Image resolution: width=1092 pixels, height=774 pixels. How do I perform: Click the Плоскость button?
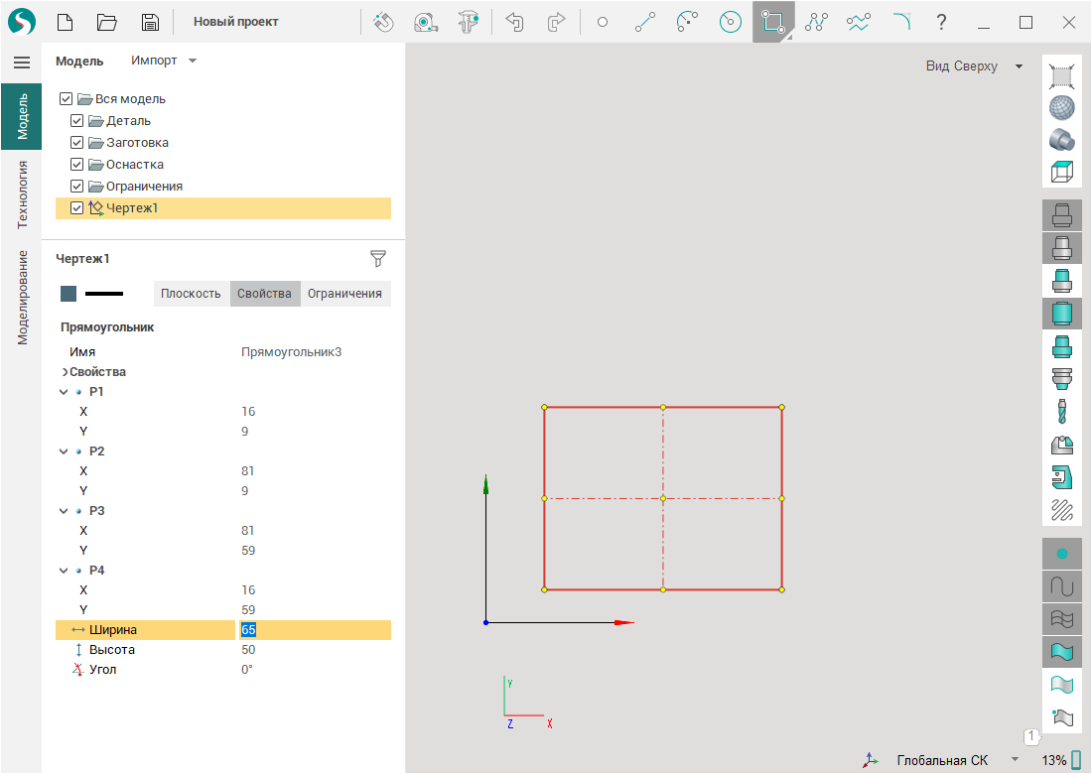pyautogui.click(x=191, y=294)
